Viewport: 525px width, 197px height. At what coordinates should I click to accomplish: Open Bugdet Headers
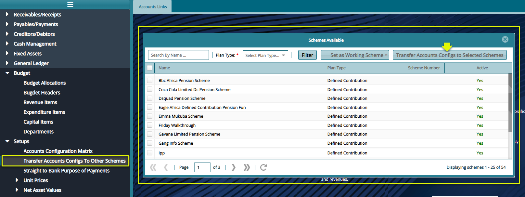click(42, 93)
